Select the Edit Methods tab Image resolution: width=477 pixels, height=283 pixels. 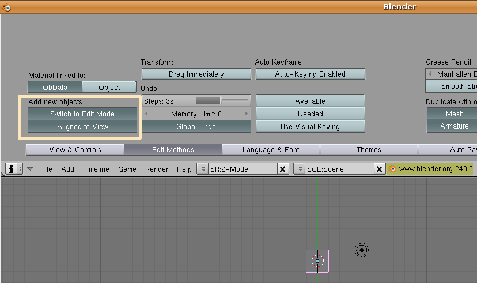point(173,149)
